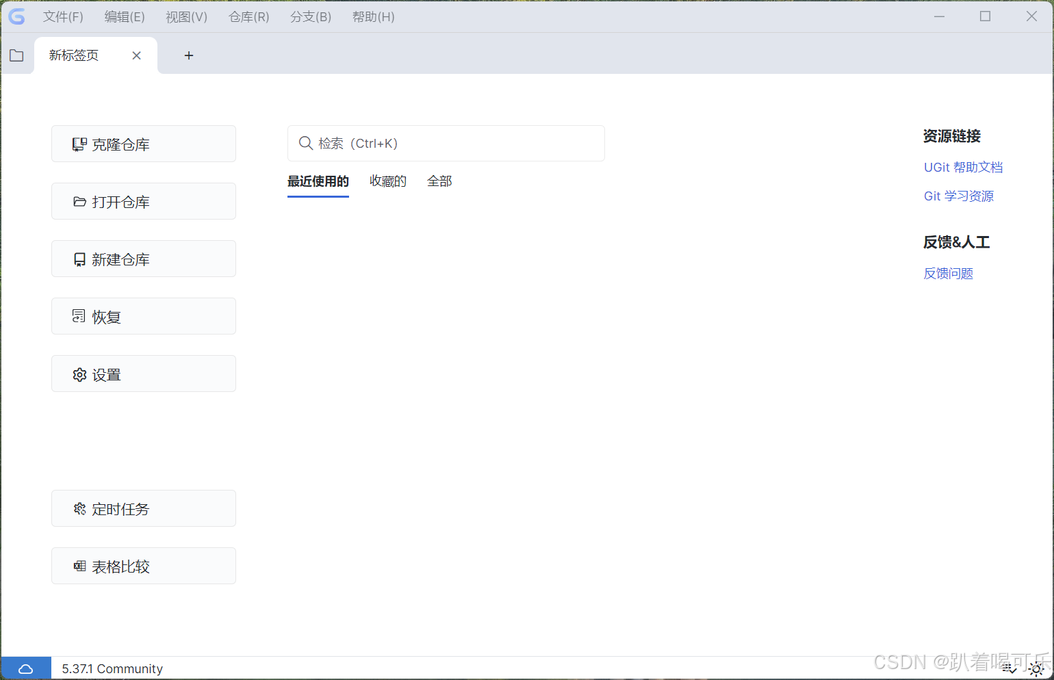Open the 视图(V) menu
Viewport: 1054px width, 680px height.
[186, 16]
